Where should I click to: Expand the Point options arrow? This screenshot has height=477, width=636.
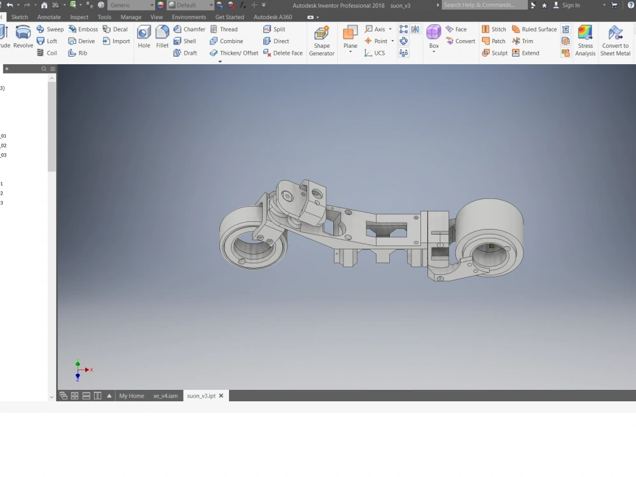(392, 41)
